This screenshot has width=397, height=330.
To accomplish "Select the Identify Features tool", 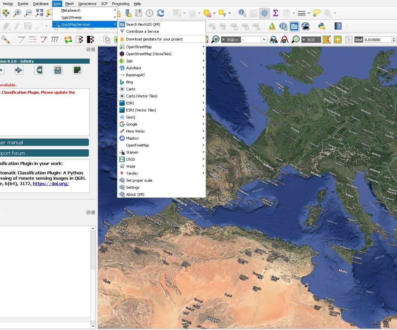I will pyautogui.click(x=242, y=13).
